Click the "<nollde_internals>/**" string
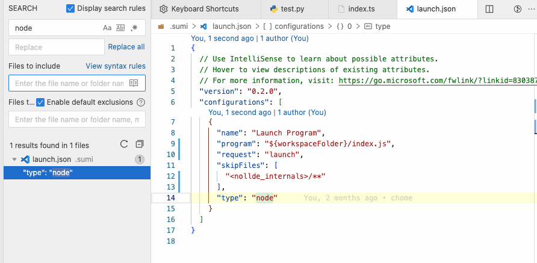The height and width of the screenshot is (263, 537). point(275,176)
